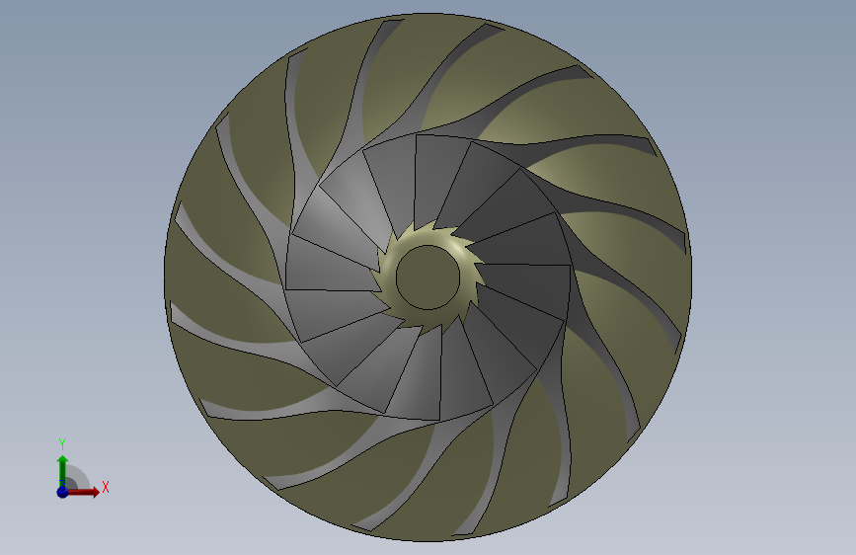Click the blue Z axis origin ball
The image size is (856, 555).
[62, 492]
